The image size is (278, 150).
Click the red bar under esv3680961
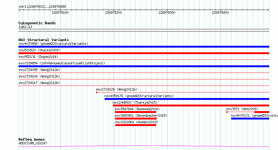[136, 119]
